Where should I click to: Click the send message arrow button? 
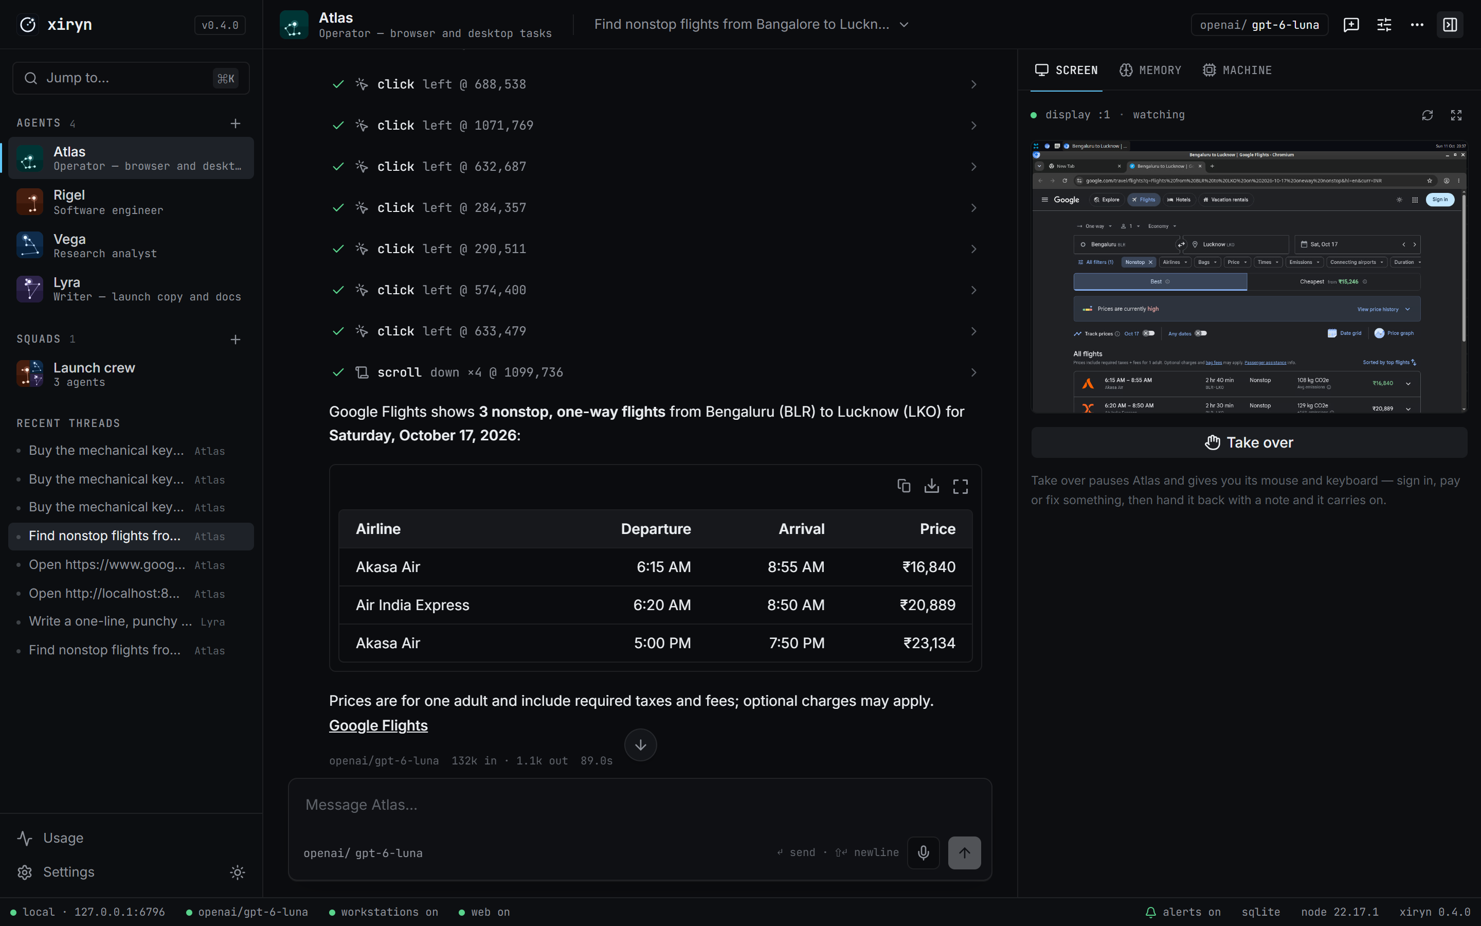(x=964, y=852)
